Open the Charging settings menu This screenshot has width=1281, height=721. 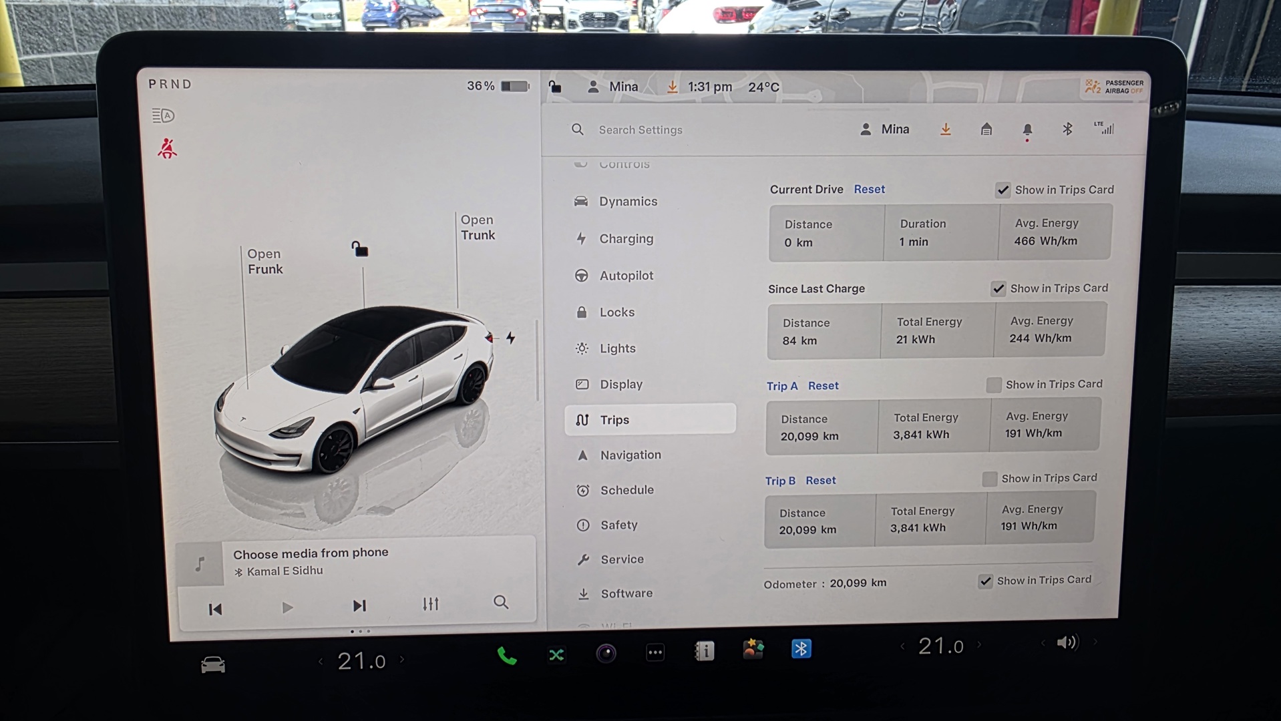[x=614, y=239]
